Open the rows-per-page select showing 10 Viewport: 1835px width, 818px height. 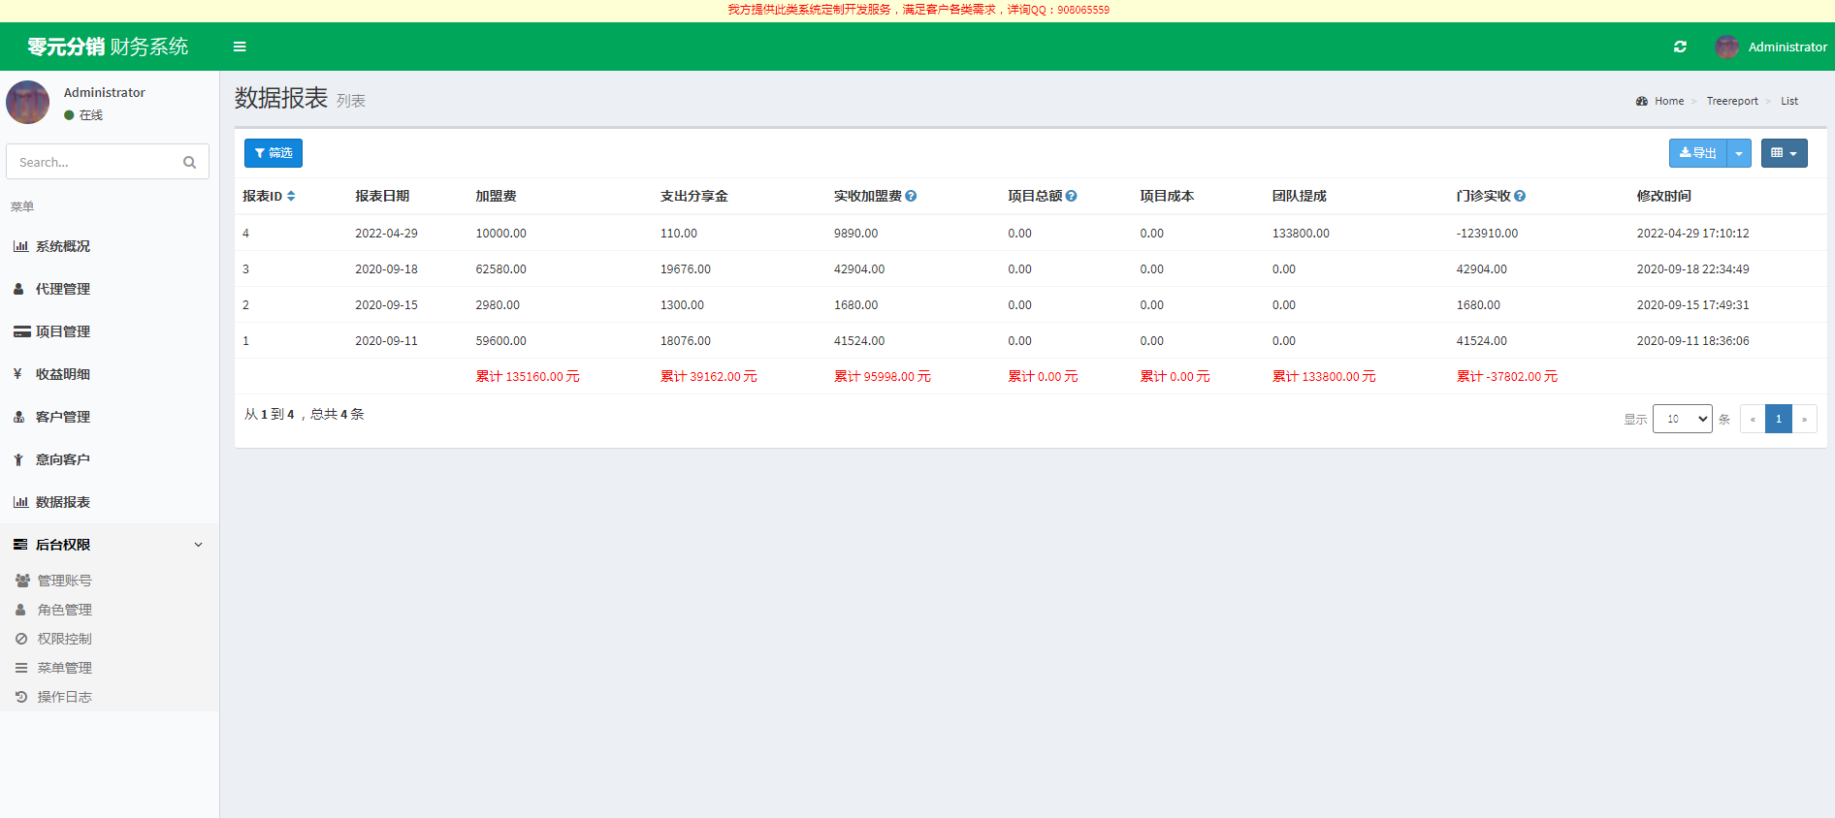point(1682,419)
